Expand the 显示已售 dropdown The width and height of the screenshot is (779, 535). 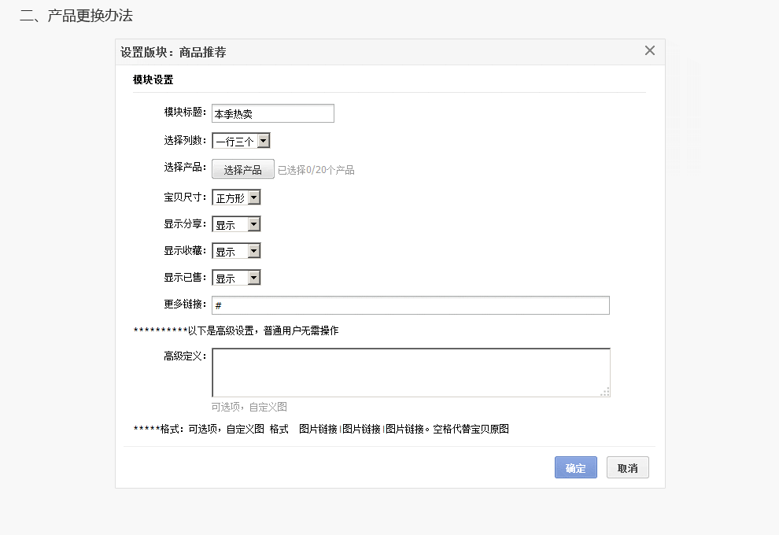coord(236,278)
